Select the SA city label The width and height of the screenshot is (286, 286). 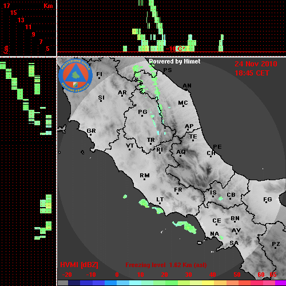tap(234, 243)
